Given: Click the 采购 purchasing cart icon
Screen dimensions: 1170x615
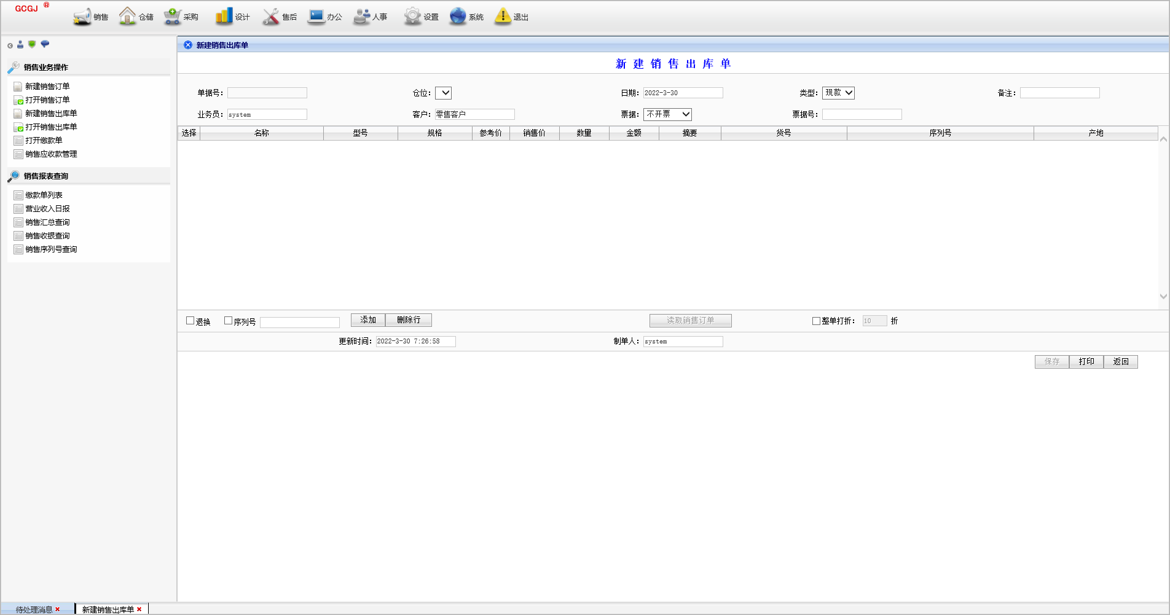Looking at the screenshot, I should (172, 17).
